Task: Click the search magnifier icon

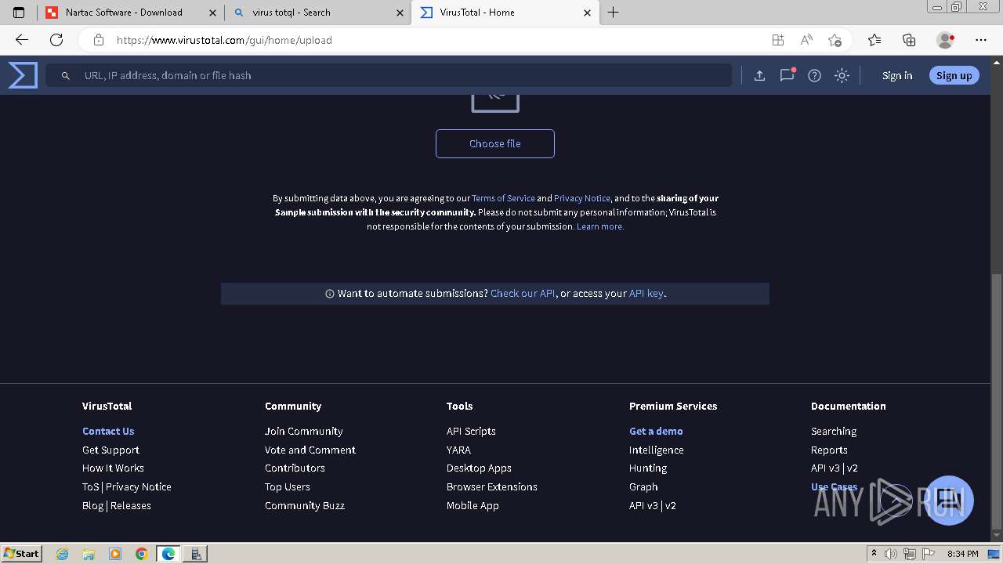Action: point(66,75)
